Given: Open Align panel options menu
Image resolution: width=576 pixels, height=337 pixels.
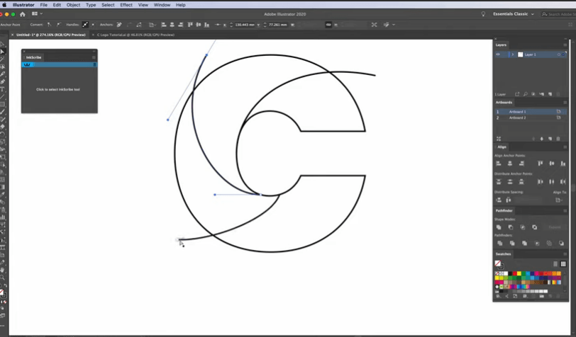Looking at the screenshot, I should click(x=565, y=147).
